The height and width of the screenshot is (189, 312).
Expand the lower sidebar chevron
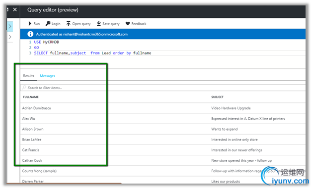(x=10, y=37)
